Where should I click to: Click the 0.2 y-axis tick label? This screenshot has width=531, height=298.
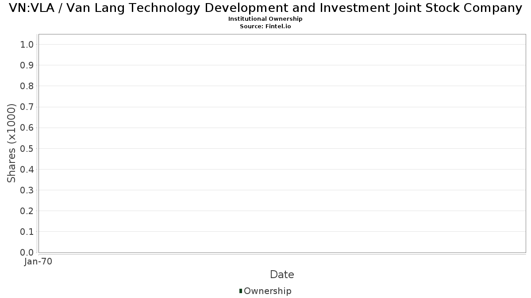[x=27, y=211]
